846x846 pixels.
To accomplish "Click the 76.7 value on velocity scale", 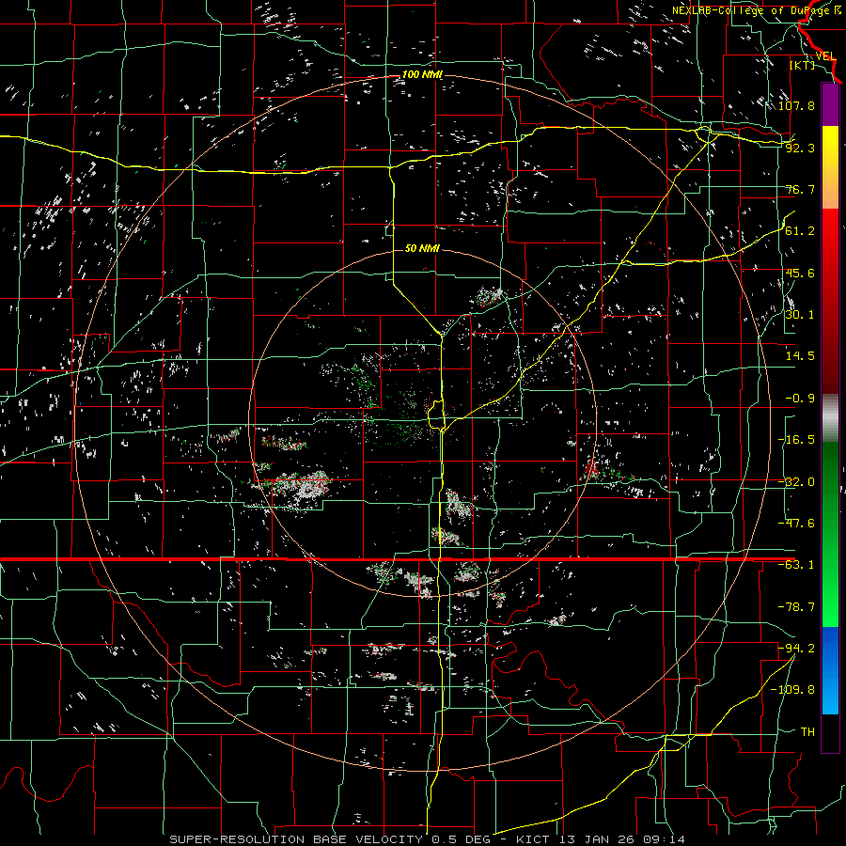I will (800, 189).
